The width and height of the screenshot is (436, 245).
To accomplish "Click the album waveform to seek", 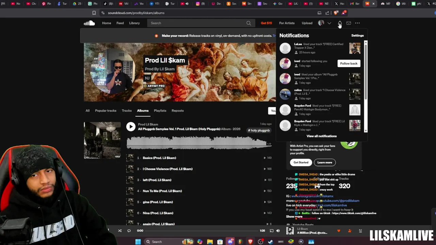I will [x=199, y=143].
